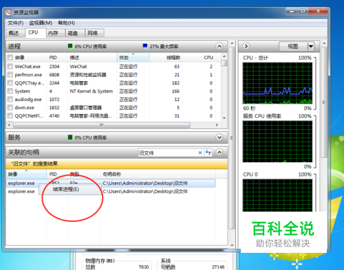Collapse the 关联的句柄 section chevron
This screenshot has height=270, width=344.
(219, 153)
